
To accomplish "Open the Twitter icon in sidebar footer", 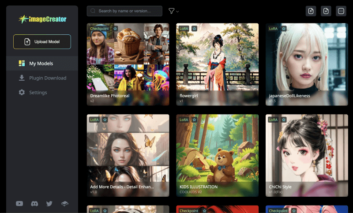I will point(49,203).
